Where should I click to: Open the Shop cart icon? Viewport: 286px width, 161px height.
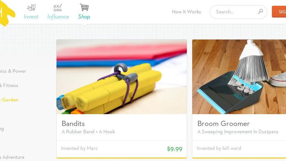point(84,7)
